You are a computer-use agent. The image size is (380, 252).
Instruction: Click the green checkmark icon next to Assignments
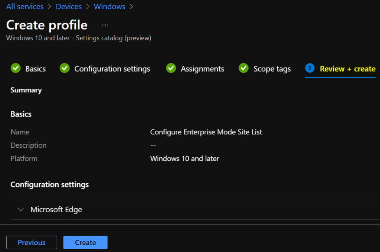[171, 68]
